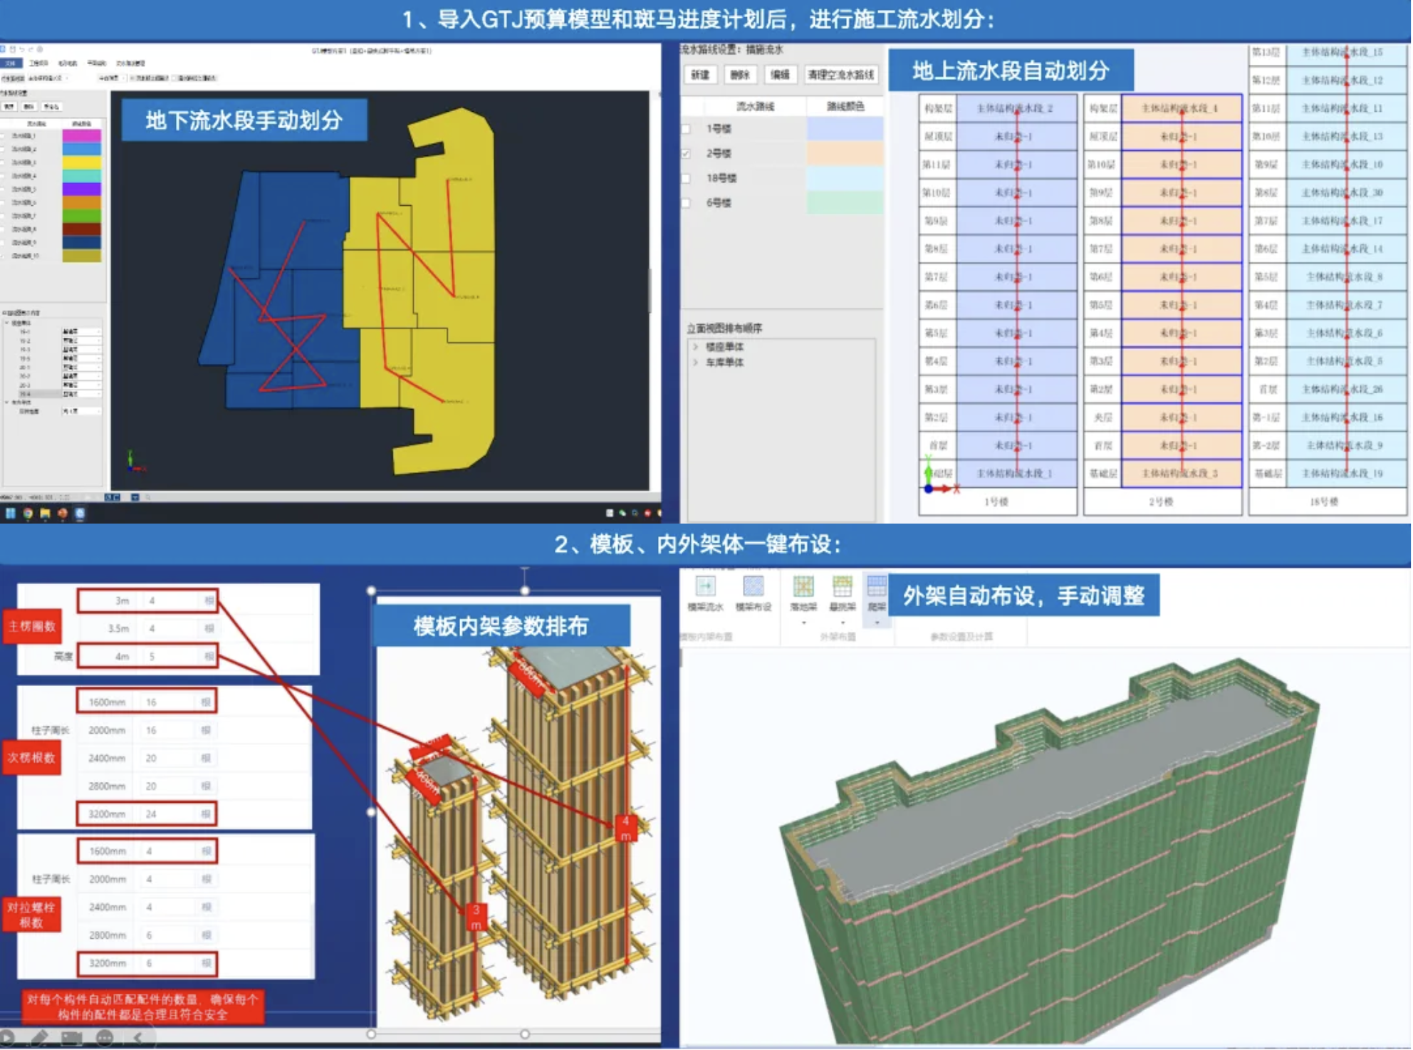Click the Windows Start icon on taskbar
This screenshot has width=1413, height=1050.
pyautogui.click(x=11, y=513)
